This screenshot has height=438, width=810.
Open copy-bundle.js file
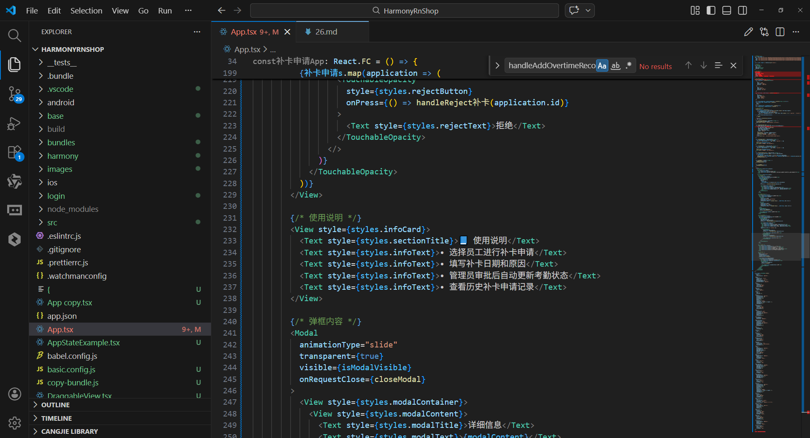coord(120,382)
